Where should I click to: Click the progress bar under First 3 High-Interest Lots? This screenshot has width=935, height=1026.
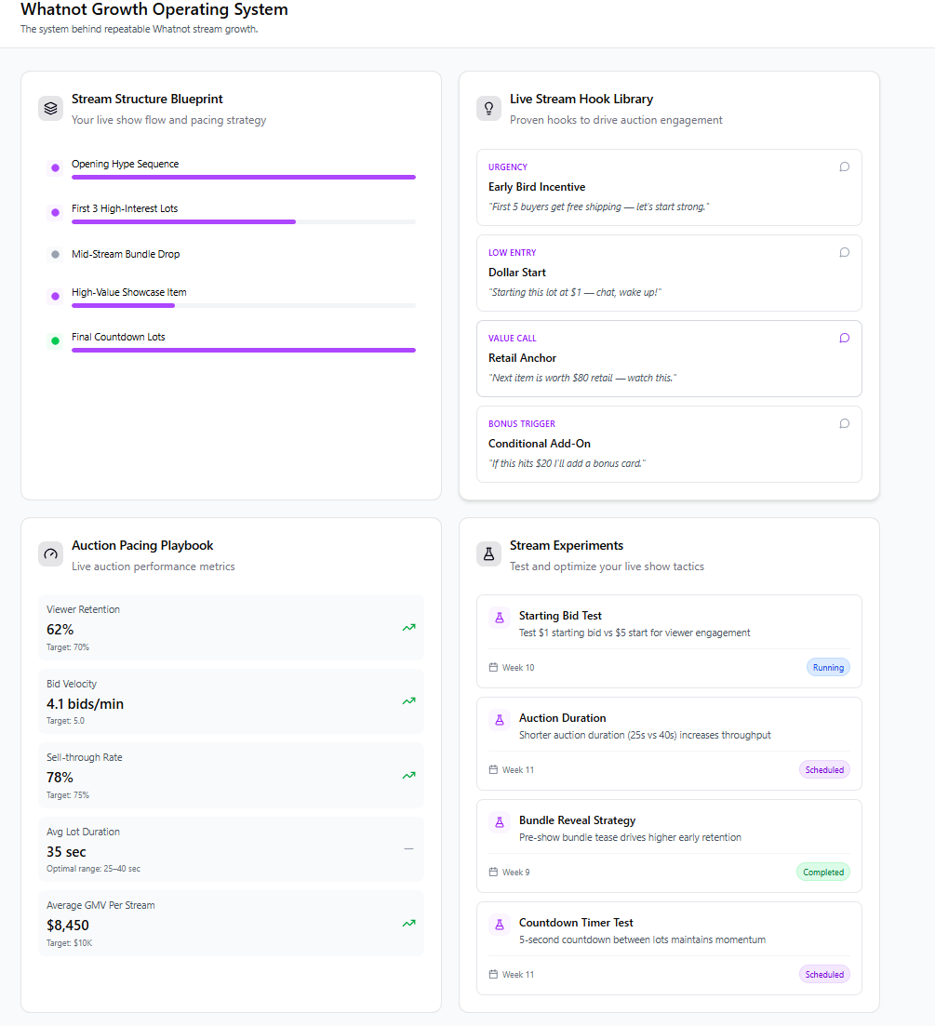click(x=244, y=221)
